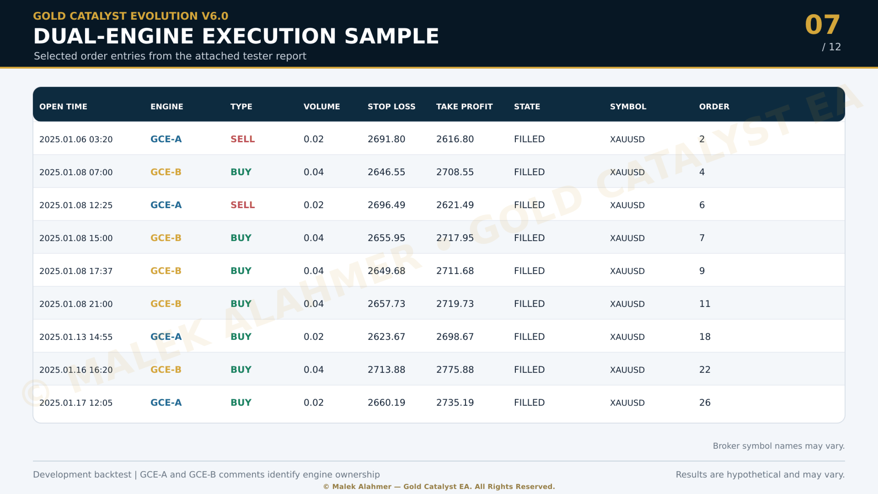The width and height of the screenshot is (878, 494).
Task: Click order number 9 in the 17:37 row
Action: 702,271
